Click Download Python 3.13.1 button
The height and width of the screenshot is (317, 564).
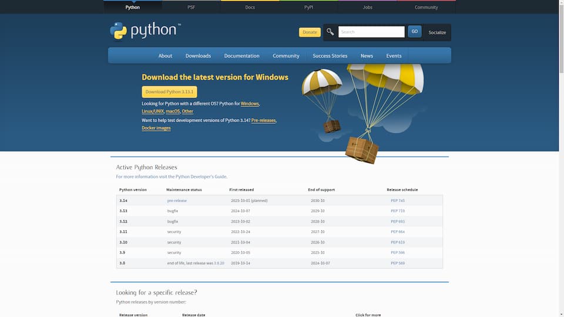(169, 92)
